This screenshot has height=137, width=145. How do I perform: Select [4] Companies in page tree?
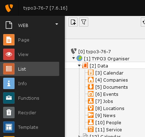pyautogui.click(x=112, y=80)
